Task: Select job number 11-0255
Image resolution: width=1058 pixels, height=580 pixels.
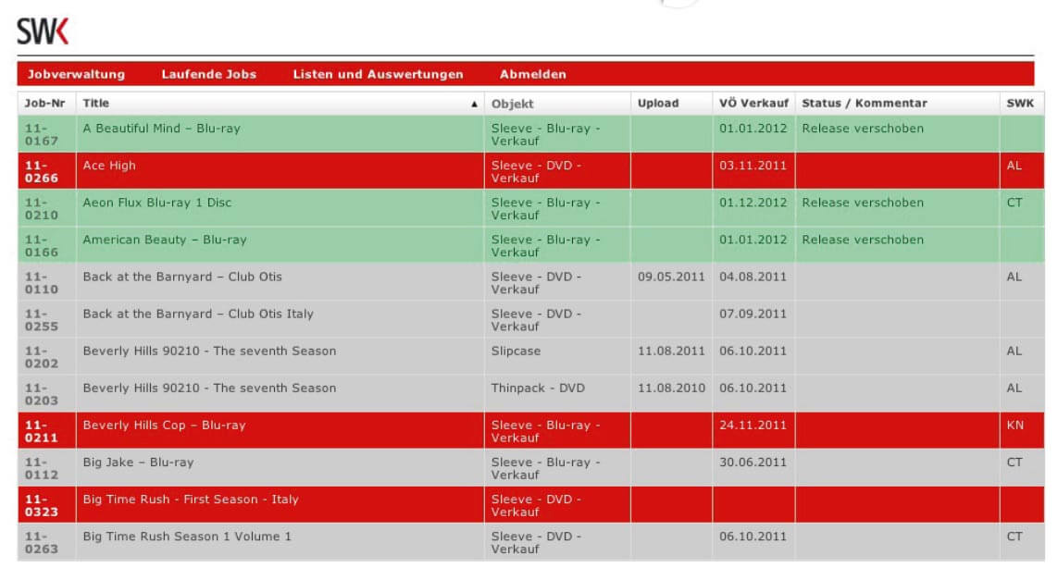Action: pos(41,320)
